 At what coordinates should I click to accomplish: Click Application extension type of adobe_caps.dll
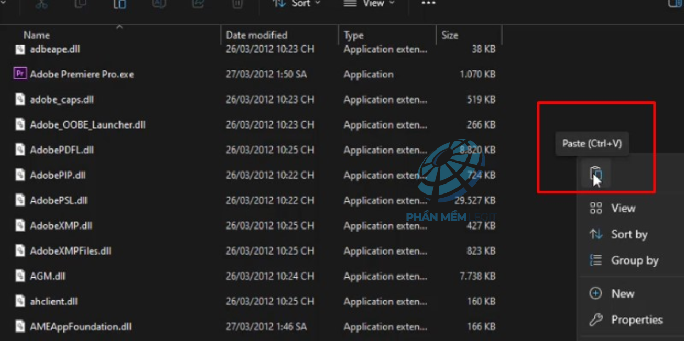pyautogui.click(x=385, y=99)
